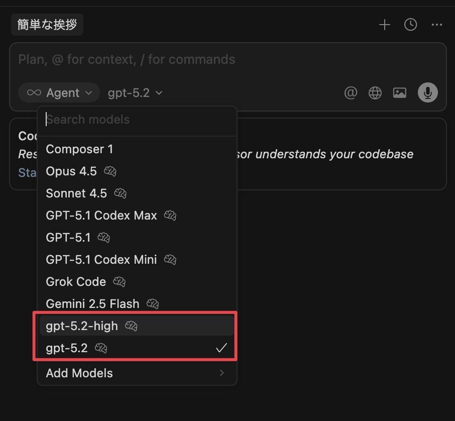Enable web search with the globe icon
The width and height of the screenshot is (455, 421).
click(x=375, y=92)
